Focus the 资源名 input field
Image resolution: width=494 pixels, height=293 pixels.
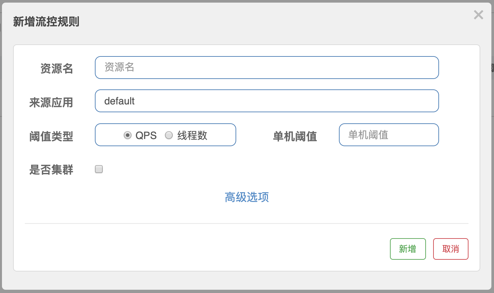pos(267,68)
